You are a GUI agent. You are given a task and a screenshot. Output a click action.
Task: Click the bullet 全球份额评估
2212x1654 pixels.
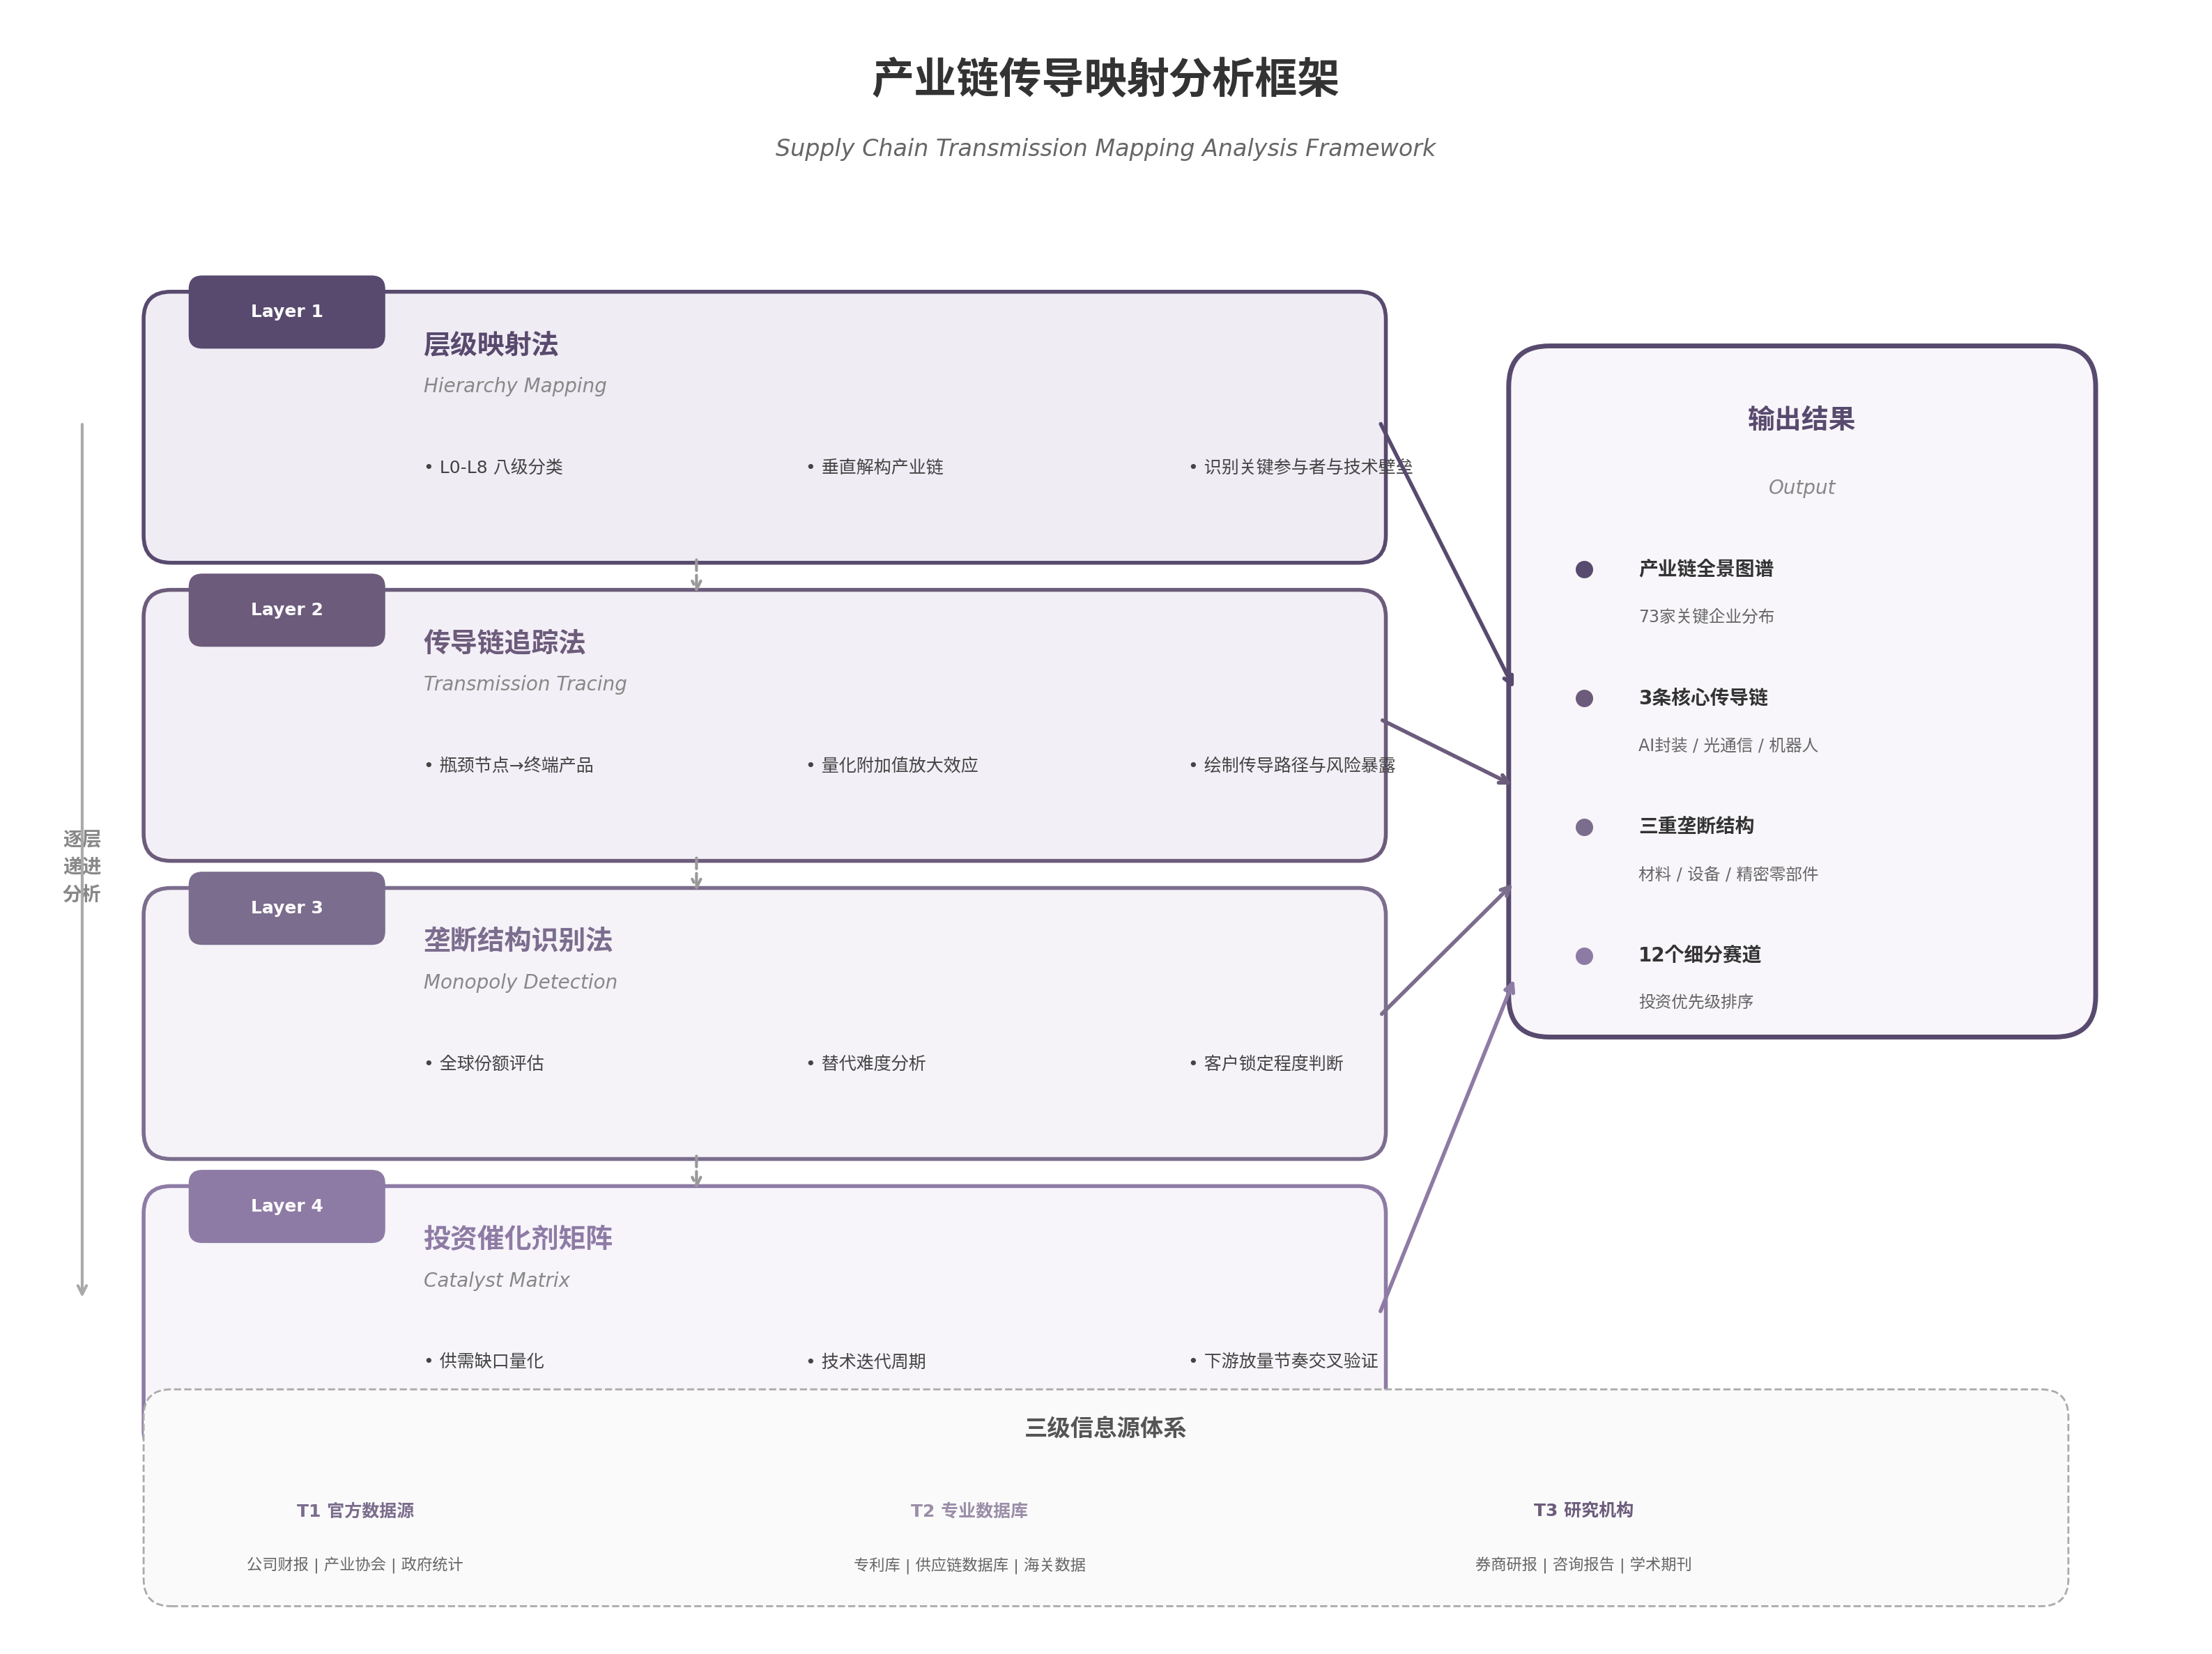click(x=484, y=1063)
